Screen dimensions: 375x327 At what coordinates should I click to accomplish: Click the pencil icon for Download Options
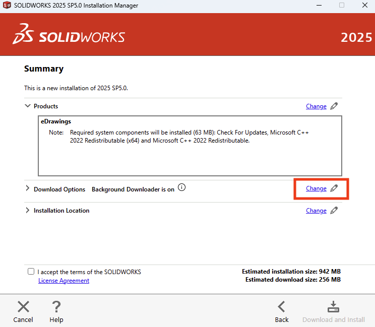tap(334, 189)
